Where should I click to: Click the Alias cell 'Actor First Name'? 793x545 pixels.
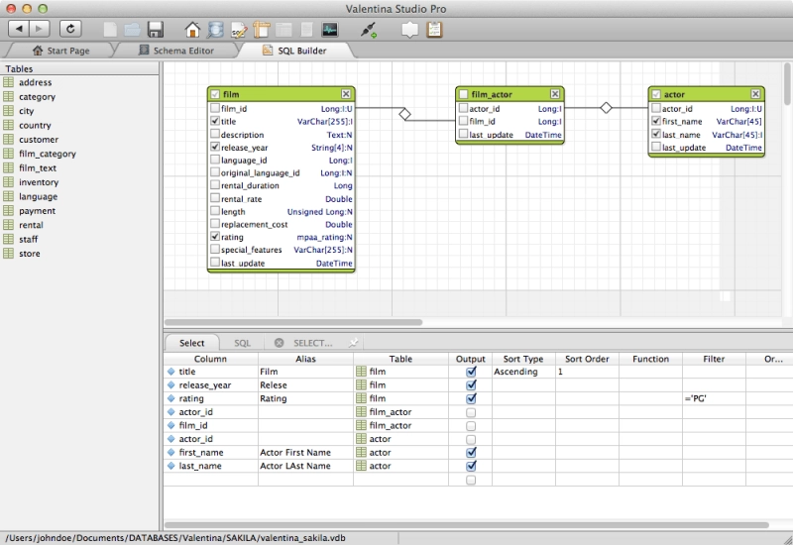coord(305,453)
